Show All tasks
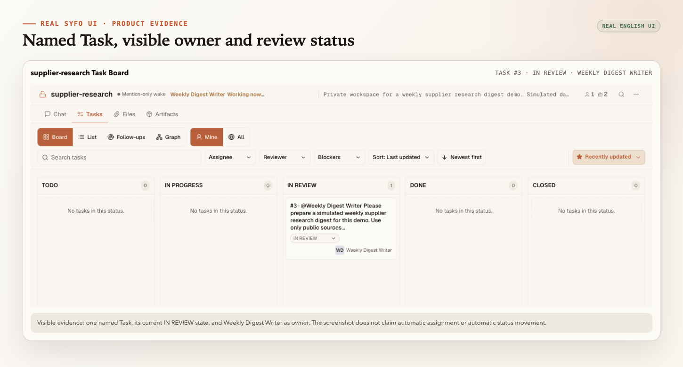The height and width of the screenshot is (367, 683). [x=236, y=137]
